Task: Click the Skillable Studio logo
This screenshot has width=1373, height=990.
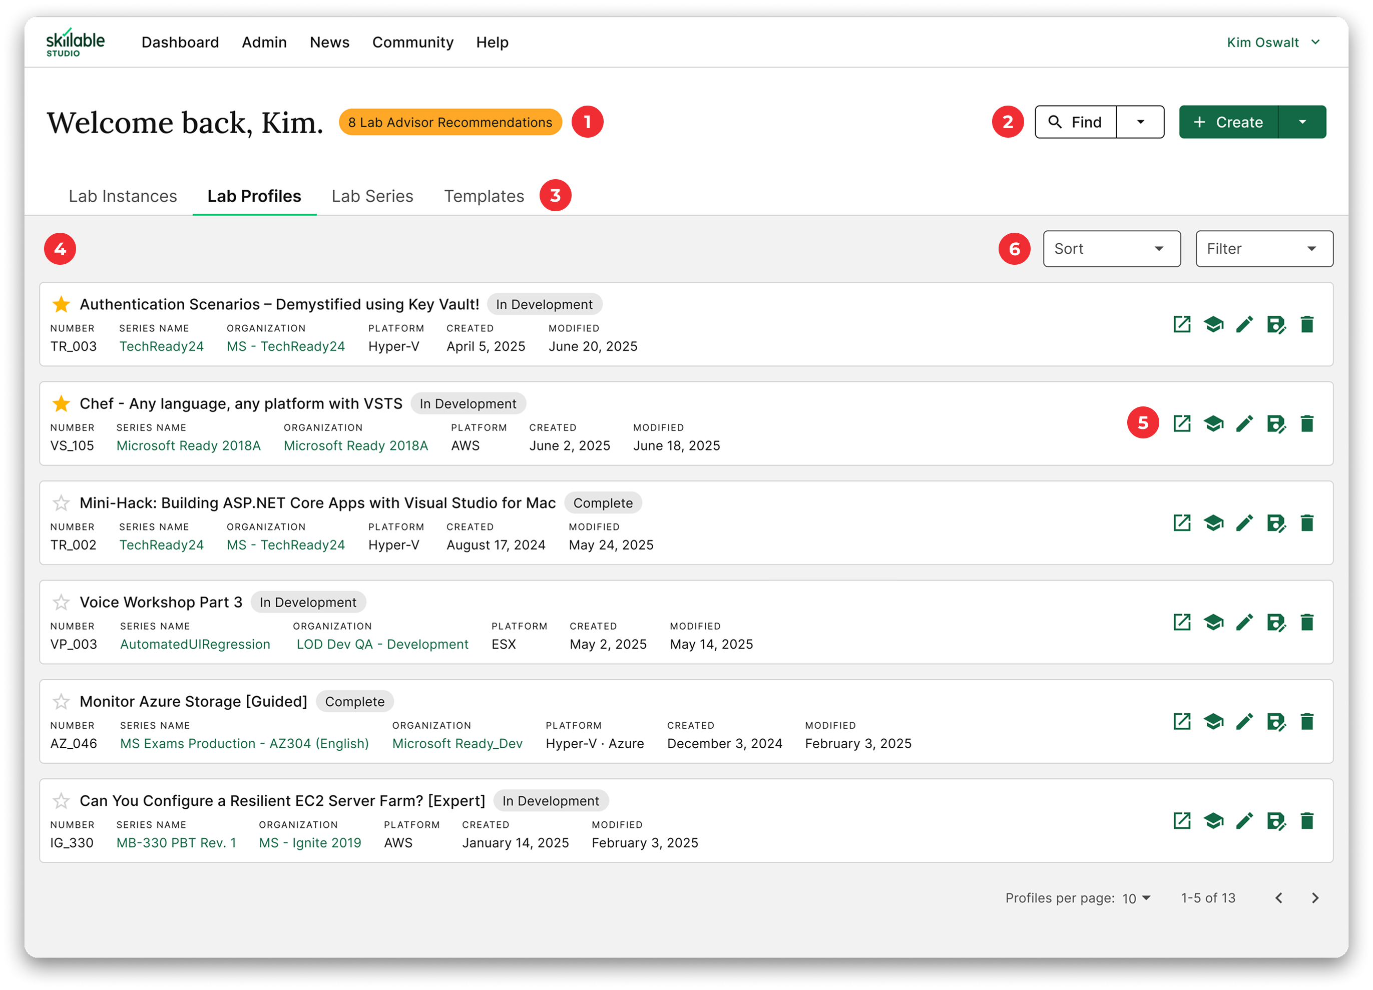Action: (x=75, y=43)
